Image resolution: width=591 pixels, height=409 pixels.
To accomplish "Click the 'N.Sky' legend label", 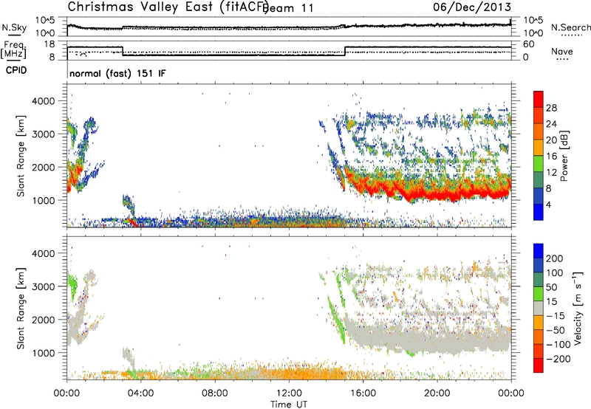I will (14, 27).
